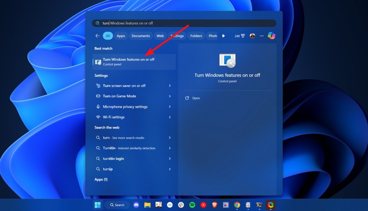
Task: Open Spotify from the taskbar
Action: coord(192,205)
